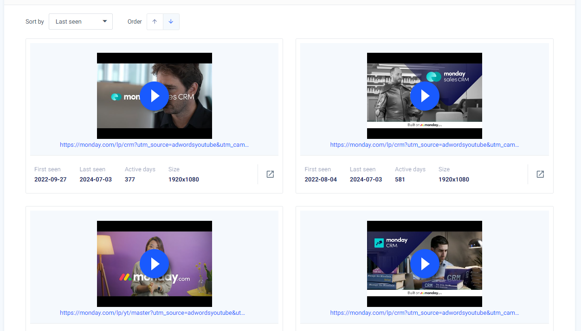
Task: Open the landing URL below the books video
Action: tap(425, 313)
